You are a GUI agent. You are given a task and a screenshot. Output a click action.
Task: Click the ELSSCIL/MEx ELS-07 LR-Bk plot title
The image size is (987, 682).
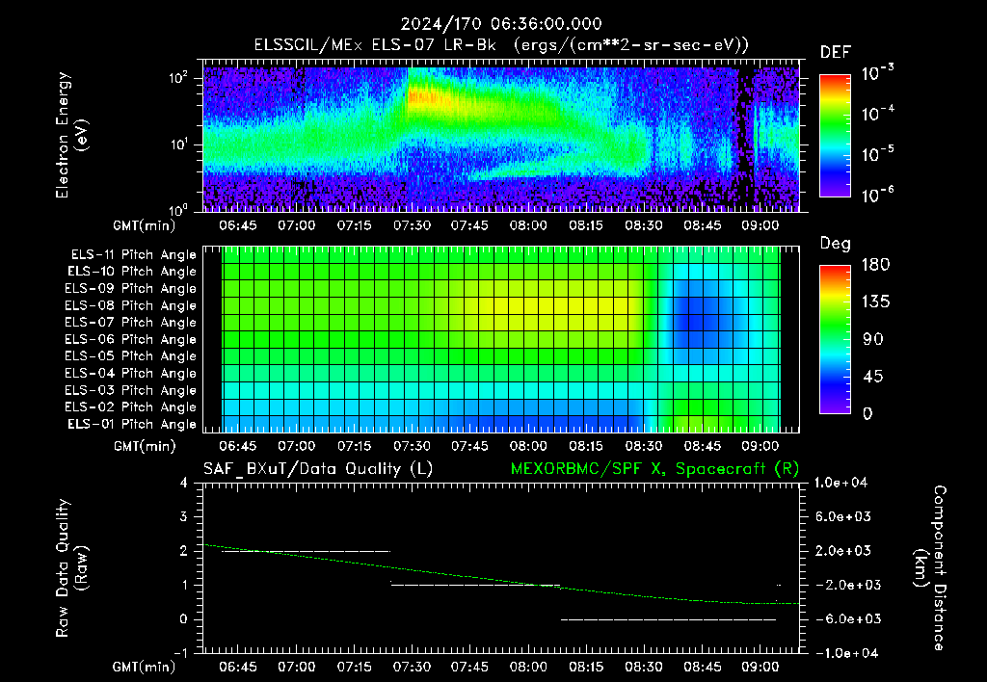coord(501,45)
